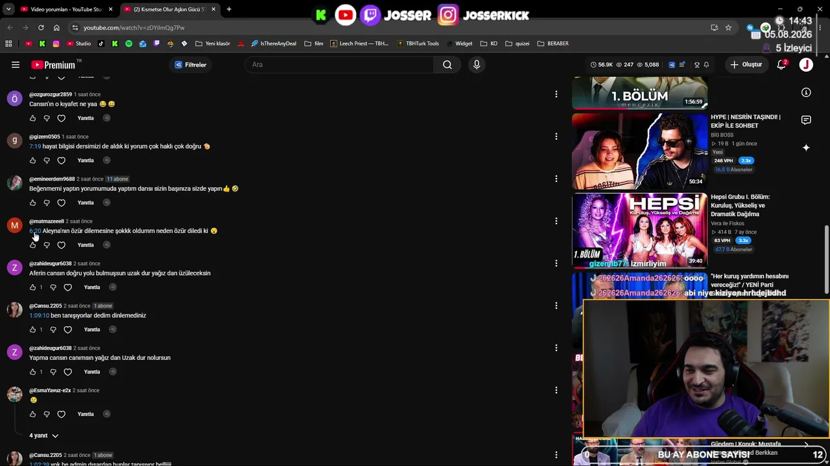Viewport: 830px width, 466px height.
Task: Like the comment by @ozgurozgur2859
Action: 32,118
